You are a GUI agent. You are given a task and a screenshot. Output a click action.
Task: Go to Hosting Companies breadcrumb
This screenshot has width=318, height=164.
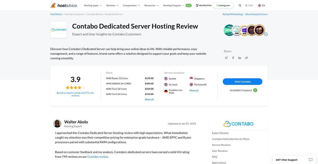pyautogui.click(x=74, y=14)
